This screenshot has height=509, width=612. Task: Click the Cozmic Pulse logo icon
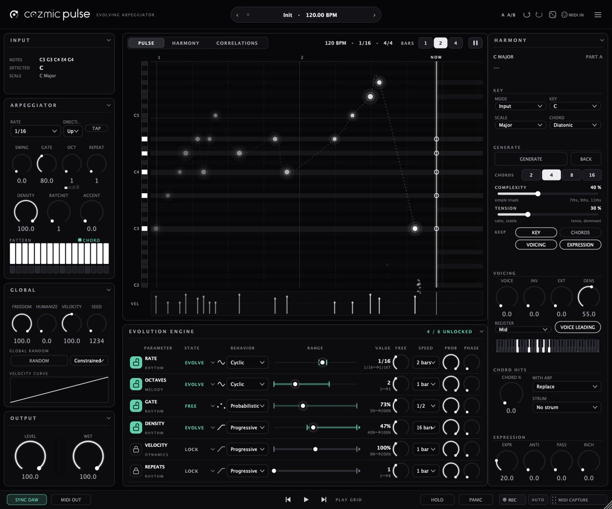click(14, 14)
